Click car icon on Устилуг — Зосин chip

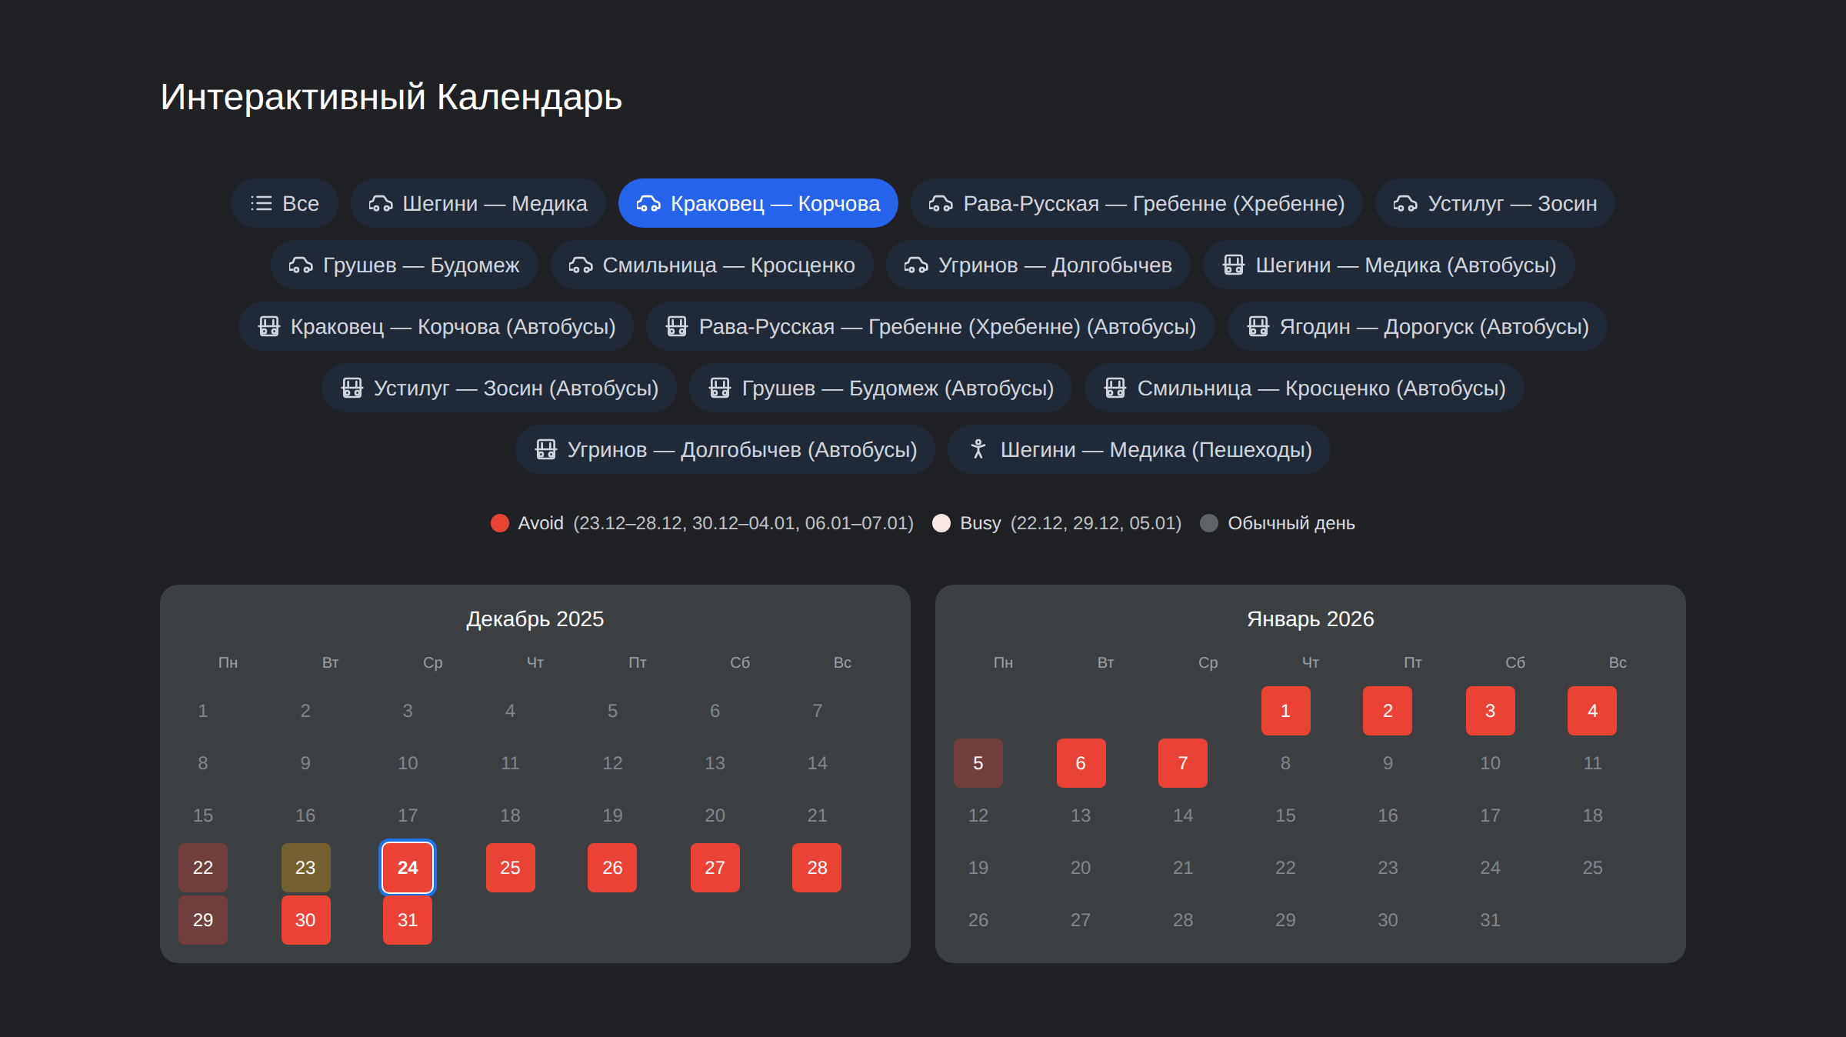[x=1405, y=203]
